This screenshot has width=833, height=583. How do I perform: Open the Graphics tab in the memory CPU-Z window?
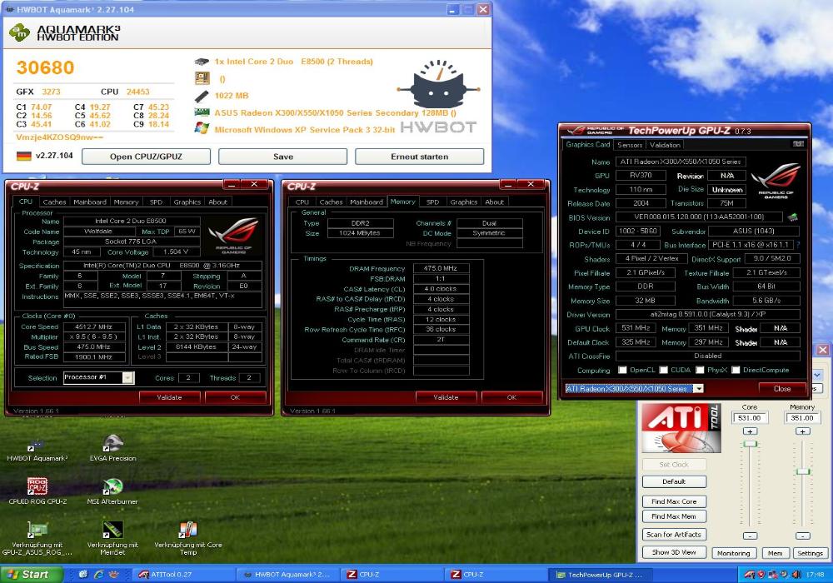click(x=464, y=202)
